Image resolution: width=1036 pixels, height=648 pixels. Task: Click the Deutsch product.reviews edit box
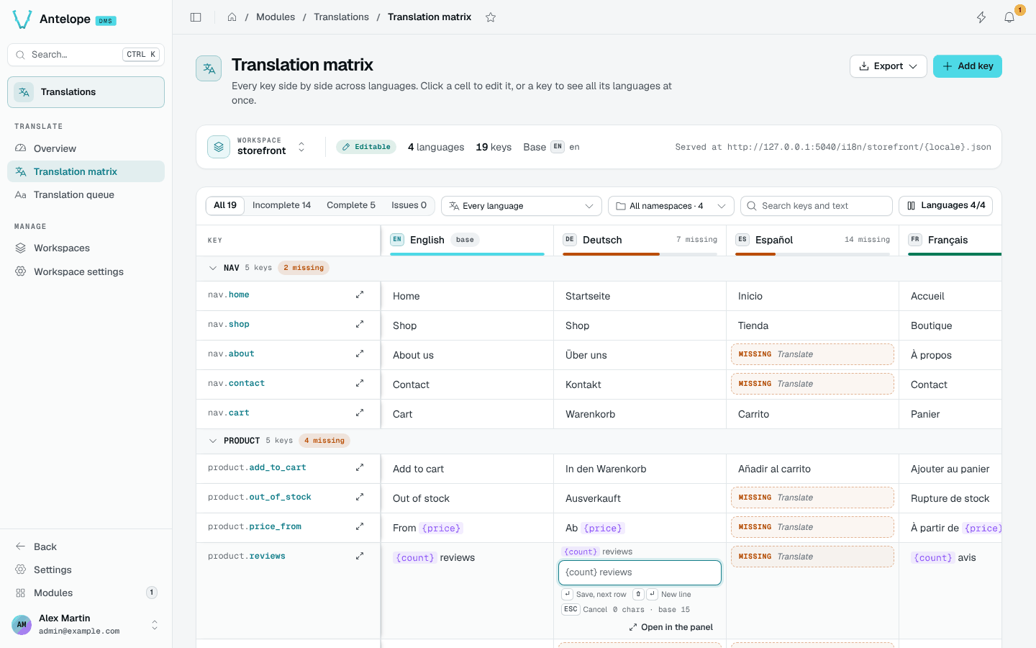(x=640, y=572)
